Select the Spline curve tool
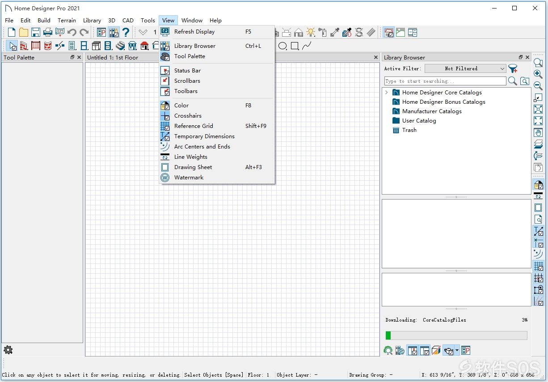Screen dimensions: 548x382 coord(307,46)
